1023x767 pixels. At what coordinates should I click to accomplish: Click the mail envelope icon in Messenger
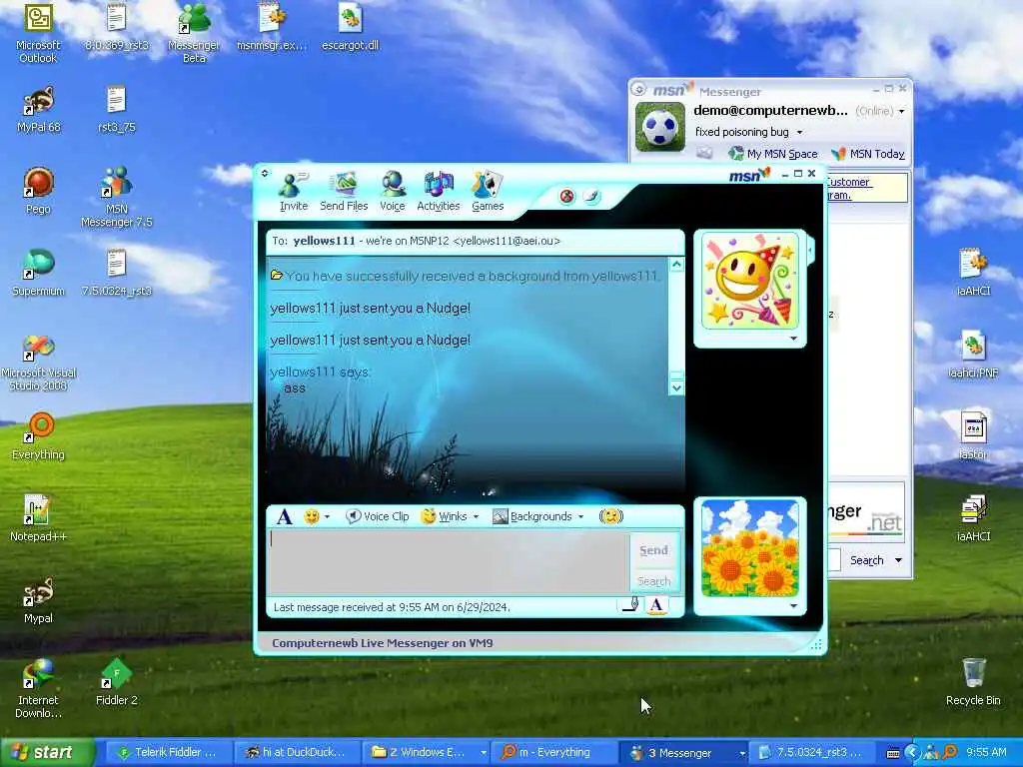click(x=704, y=153)
